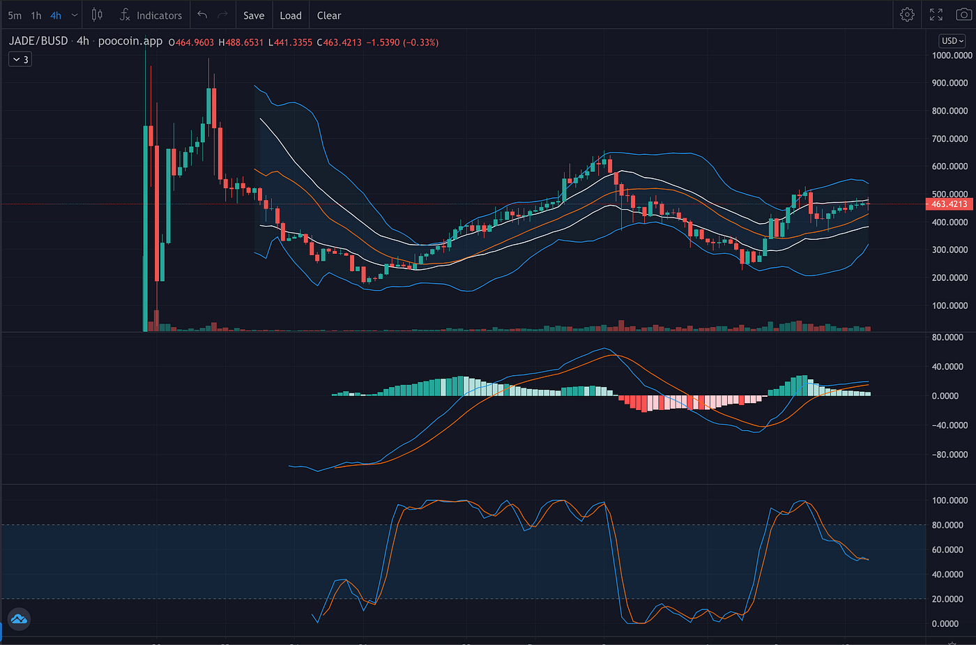Select the 4h timeframe
The image size is (976, 645).
click(x=56, y=15)
